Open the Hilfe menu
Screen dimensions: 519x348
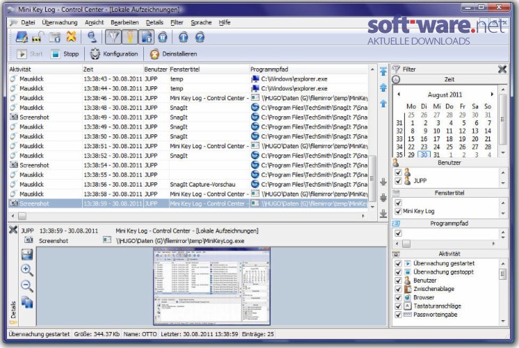click(225, 22)
